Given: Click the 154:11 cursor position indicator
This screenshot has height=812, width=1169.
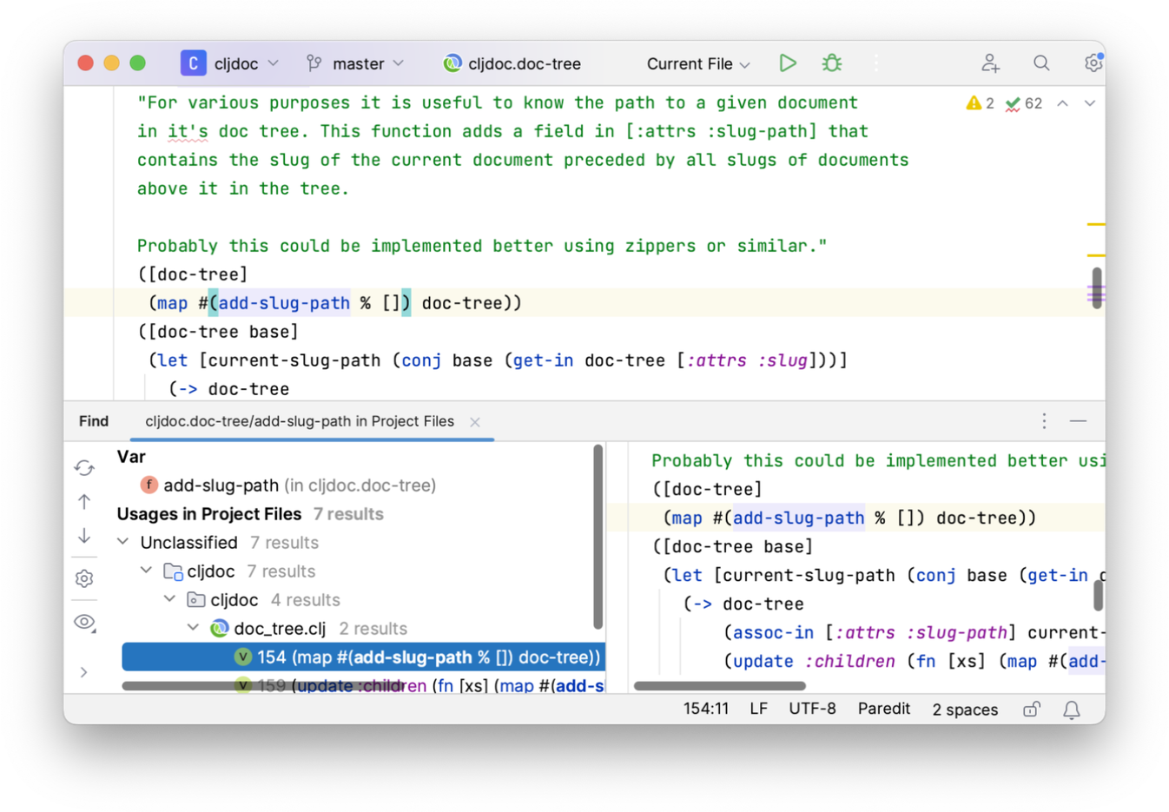Looking at the screenshot, I should [706, 709].
